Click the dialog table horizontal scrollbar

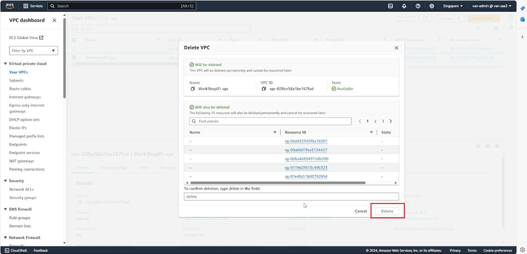278,183
